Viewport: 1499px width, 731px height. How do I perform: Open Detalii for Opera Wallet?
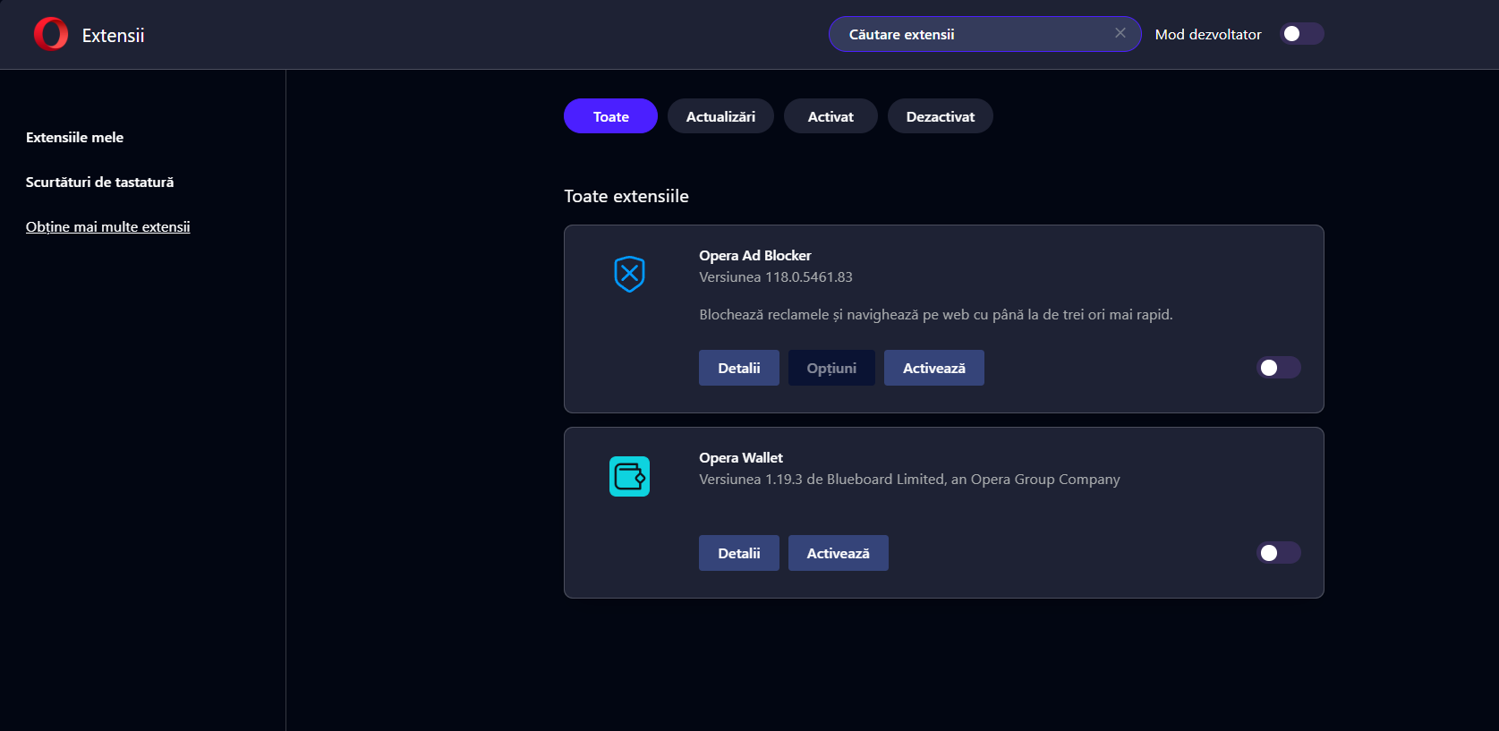coord(739,553)
